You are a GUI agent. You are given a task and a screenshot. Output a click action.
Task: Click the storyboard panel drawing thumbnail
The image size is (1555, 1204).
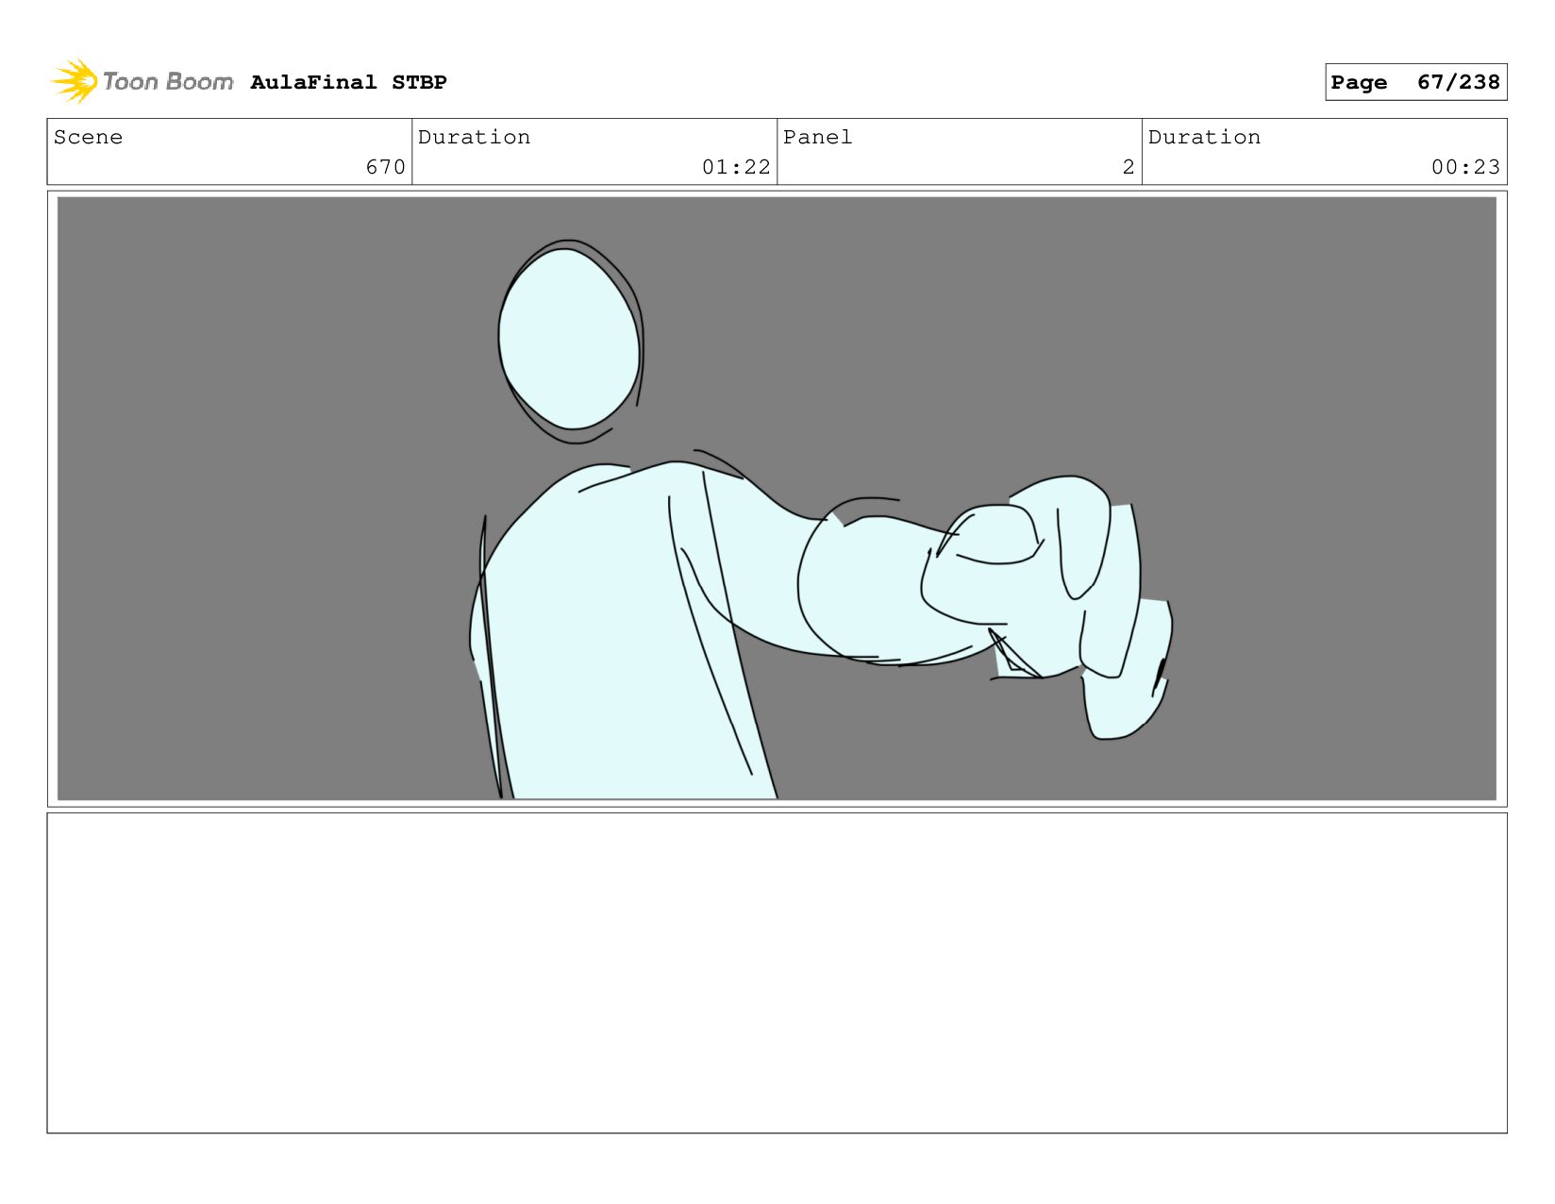coord(777,498)
